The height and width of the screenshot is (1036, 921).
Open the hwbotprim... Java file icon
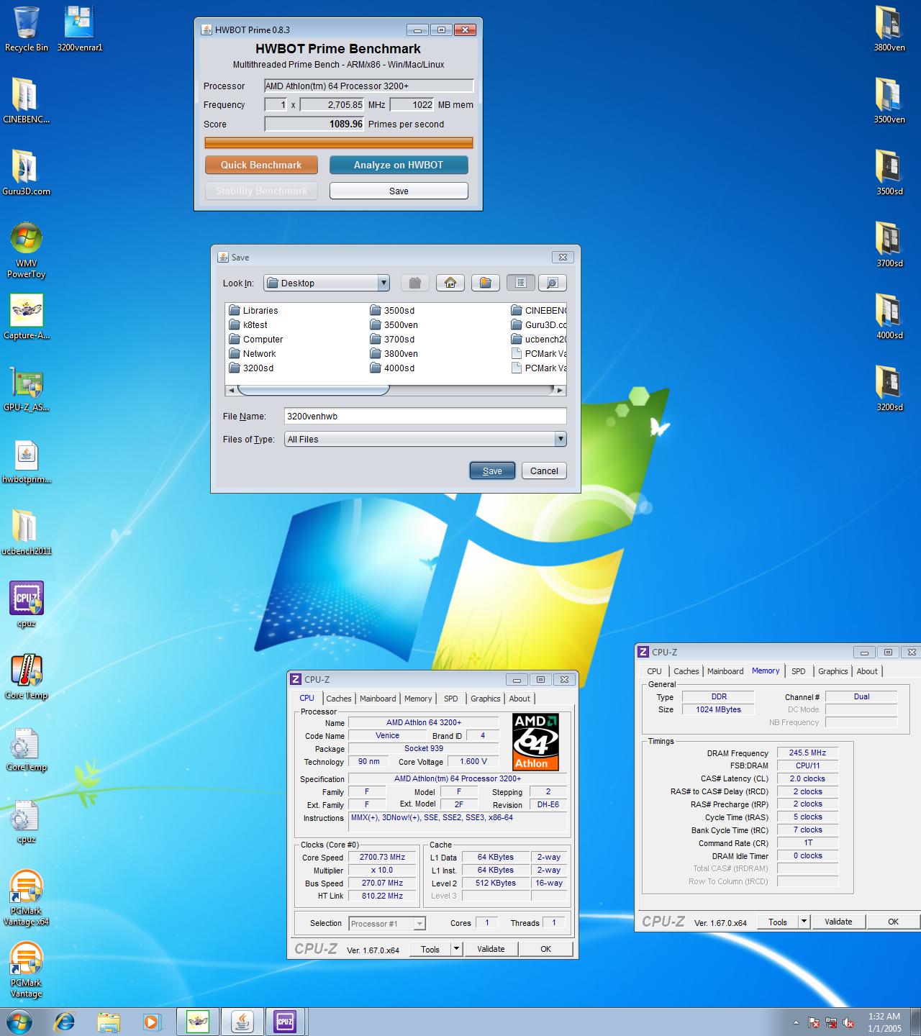(26, 460)
